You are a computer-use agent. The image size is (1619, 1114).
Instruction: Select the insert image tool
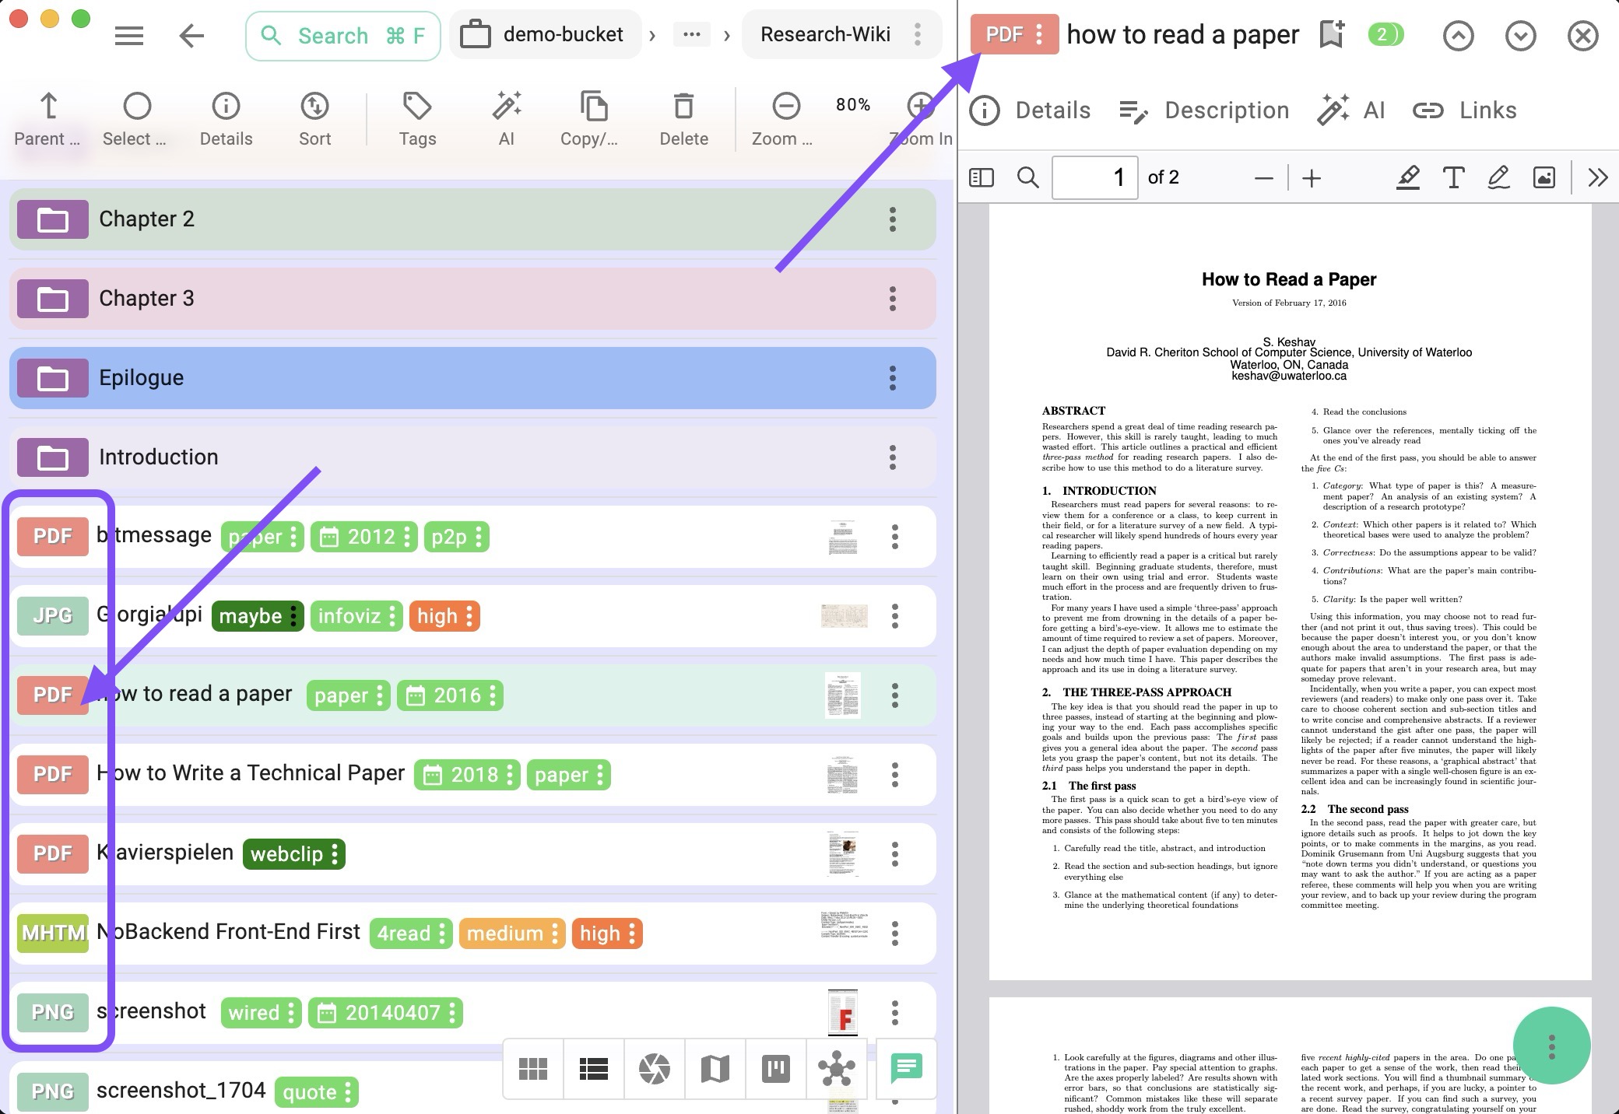click(1544, 177)
